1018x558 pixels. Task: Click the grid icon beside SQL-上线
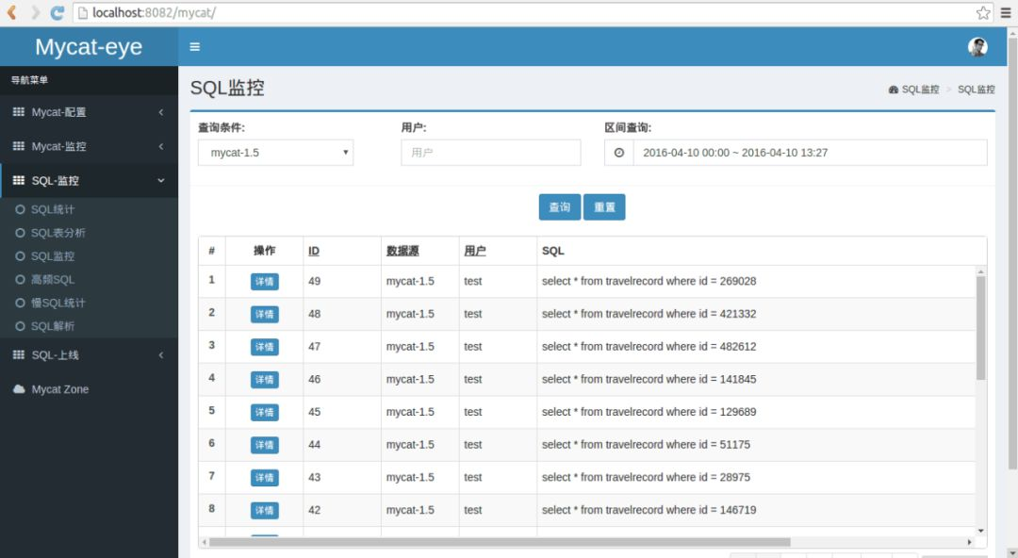[x=18, y=354]
